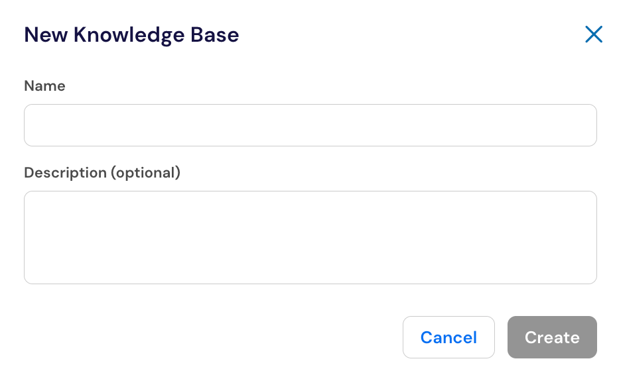Click the word Base in dialog title
Viewport: 617px width, 371px height.
[215, 34]
